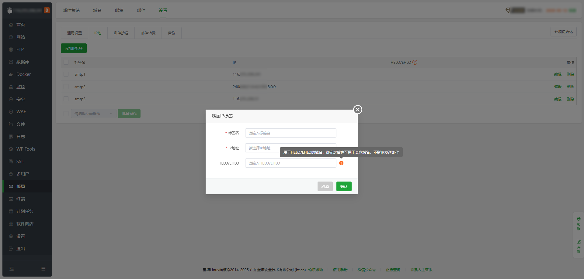This screenshot has width=584, height=279.
Task: Switch to the IP池 sub-tab
Action: click(98, 33)
